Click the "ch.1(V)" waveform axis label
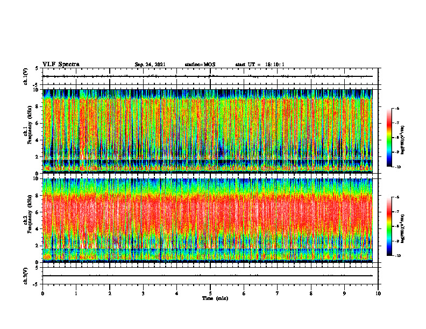Image resolution: width=426 pixels, height=329 pixels. pos(26,76)
